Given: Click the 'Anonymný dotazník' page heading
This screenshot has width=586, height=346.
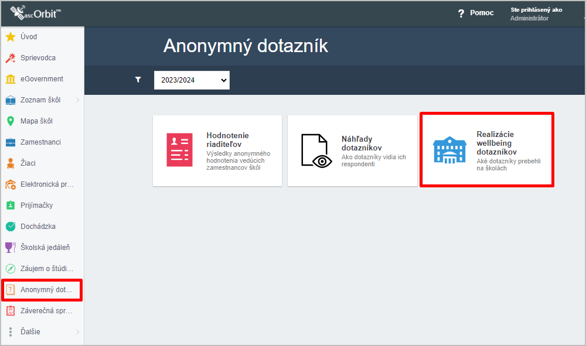Looking at the screenshot, I should [246, 46].
